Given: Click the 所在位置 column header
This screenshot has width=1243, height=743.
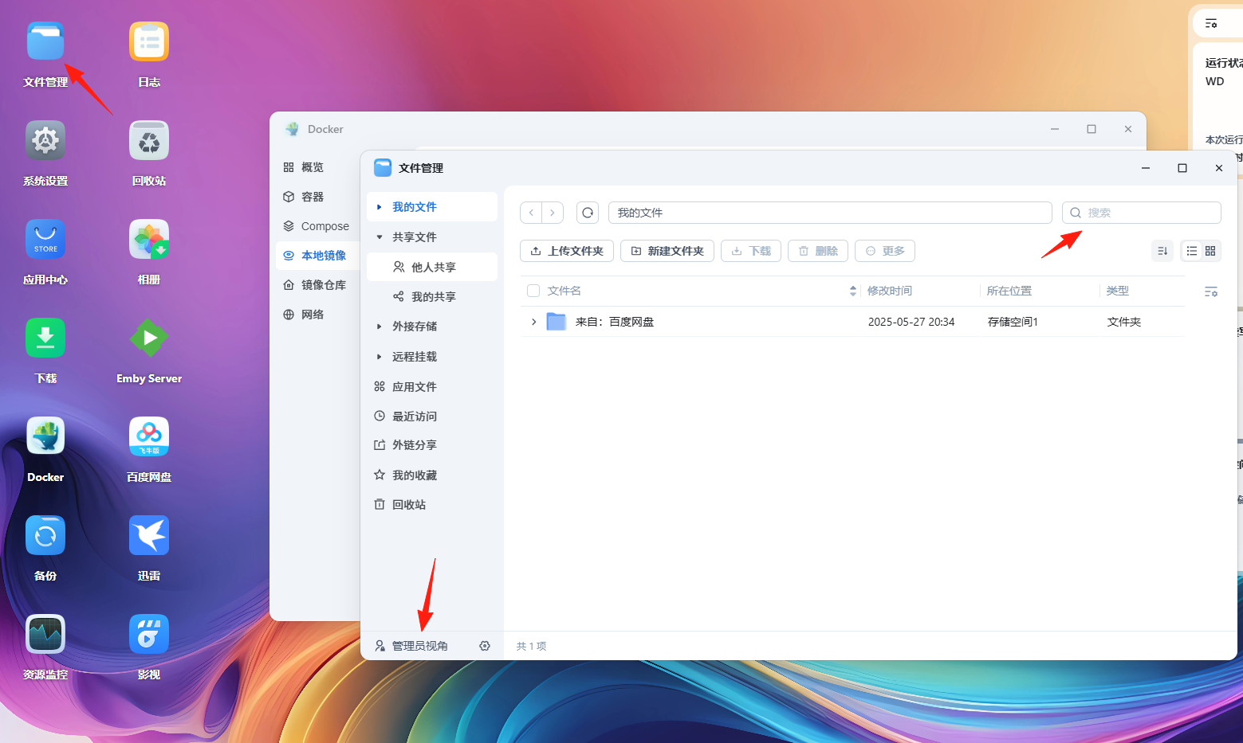Looking at the screenshot, I should 1009,291.
